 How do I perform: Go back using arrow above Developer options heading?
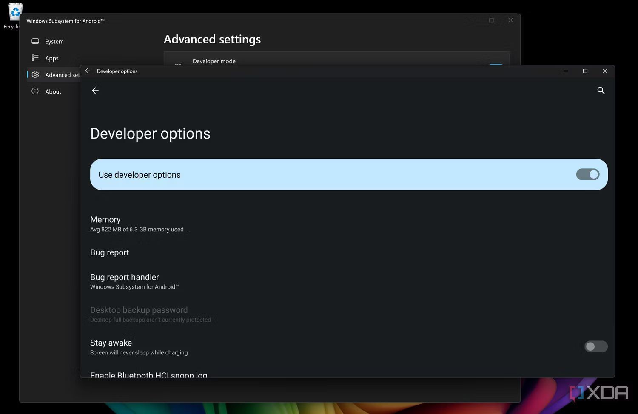click(95, 91)
